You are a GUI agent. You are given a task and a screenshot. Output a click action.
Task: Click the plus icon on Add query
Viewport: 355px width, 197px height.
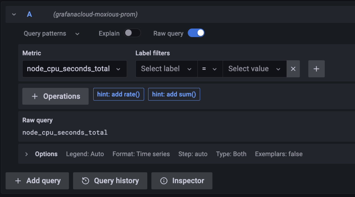click(x=18, y=181)
